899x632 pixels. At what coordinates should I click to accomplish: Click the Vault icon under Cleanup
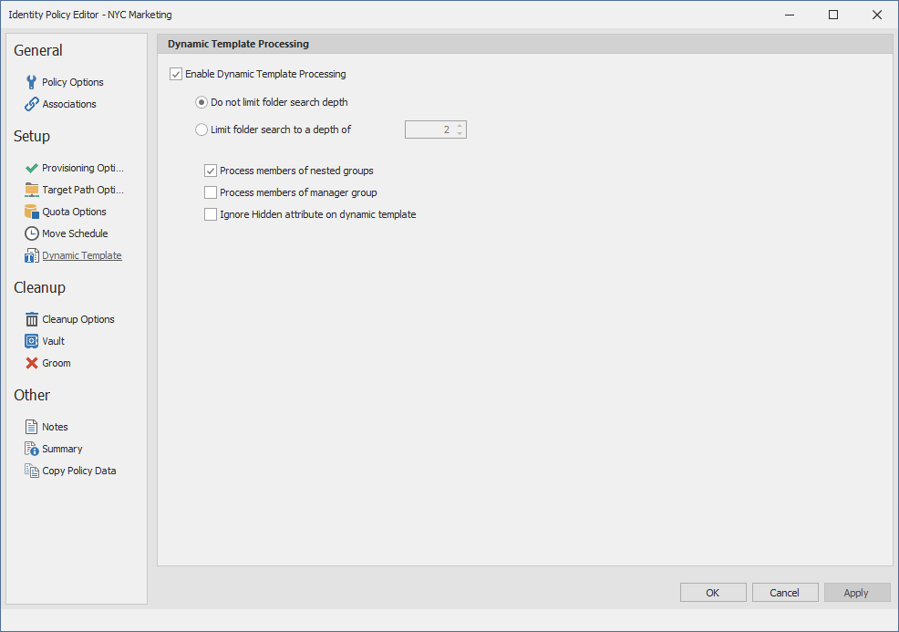30,341
